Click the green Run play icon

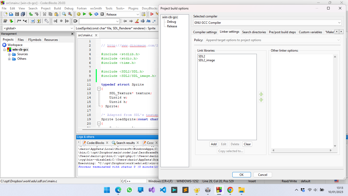(x=85, y=14)
